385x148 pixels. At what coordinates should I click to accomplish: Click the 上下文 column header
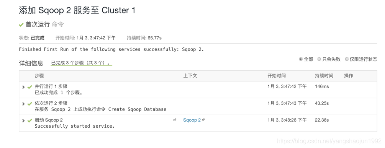pyautogui.click(x=190, y=76)
